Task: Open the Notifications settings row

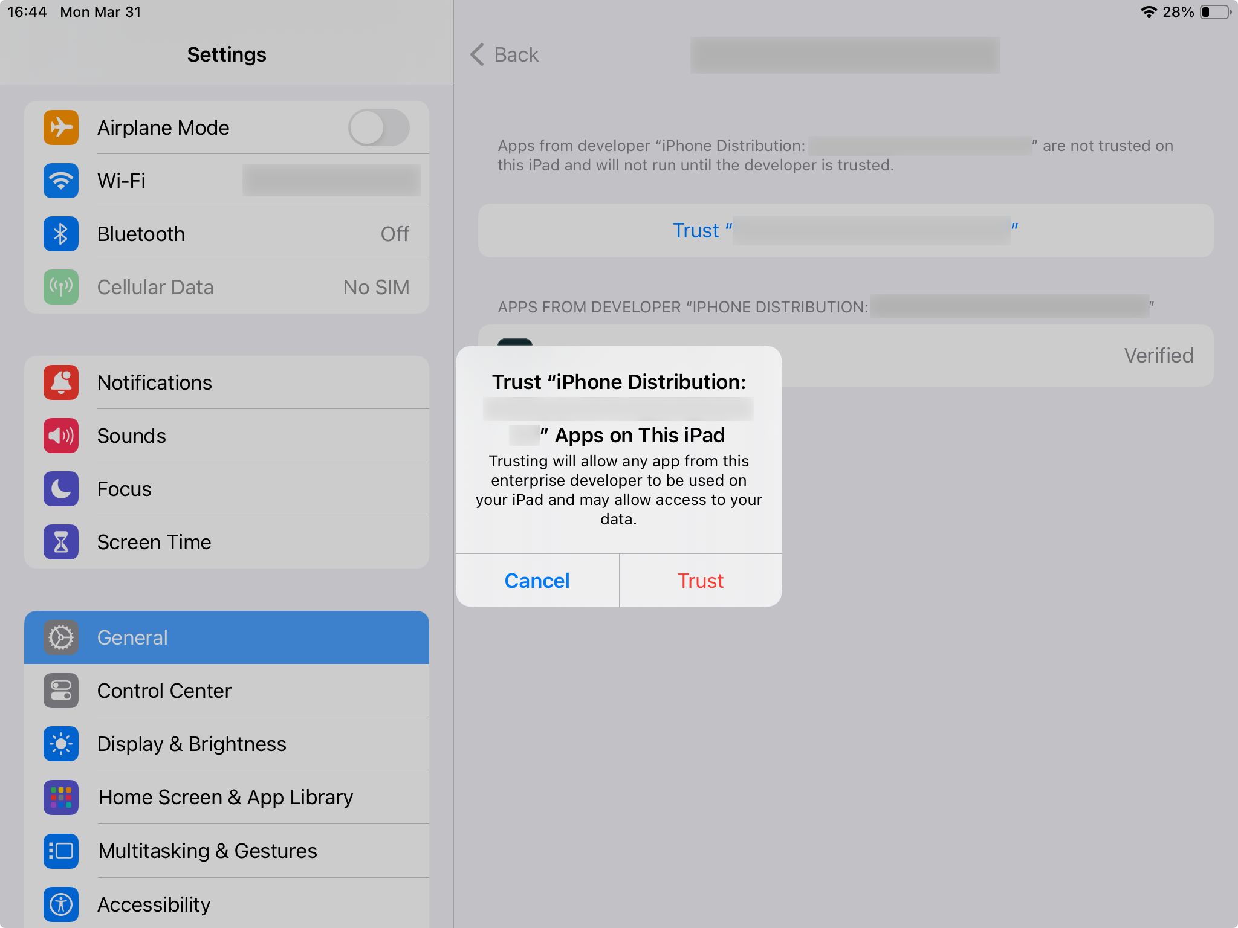Action: tap(227, 382)
